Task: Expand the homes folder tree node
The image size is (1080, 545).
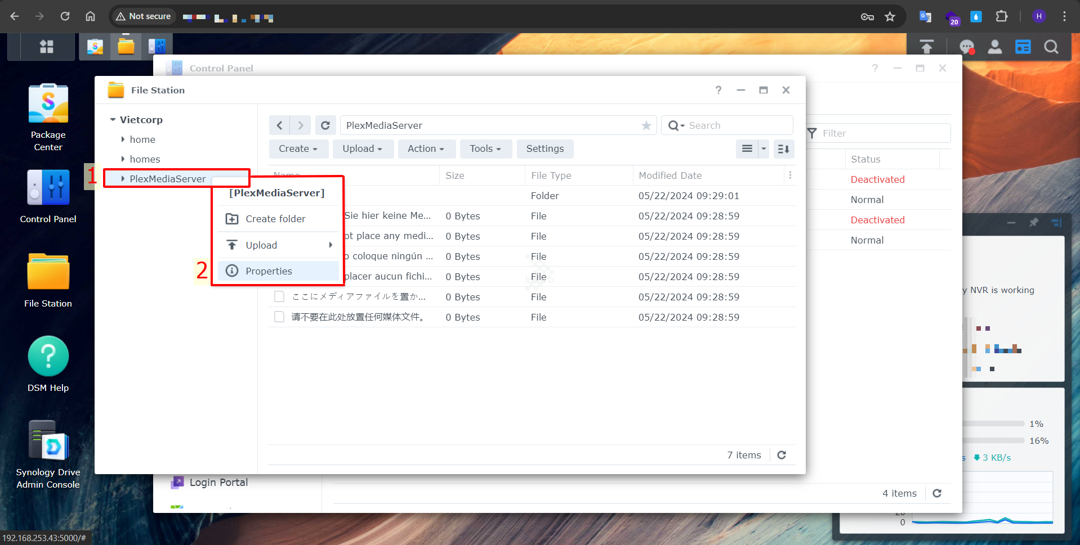Action: coord(123,159)
